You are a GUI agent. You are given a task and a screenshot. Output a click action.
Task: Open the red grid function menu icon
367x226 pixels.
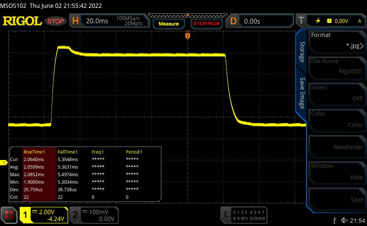click(x=9, y=215)
